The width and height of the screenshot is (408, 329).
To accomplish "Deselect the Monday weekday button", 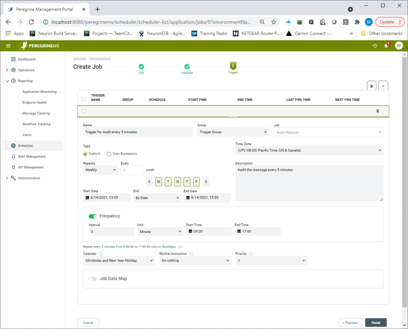I will (159, 181).
